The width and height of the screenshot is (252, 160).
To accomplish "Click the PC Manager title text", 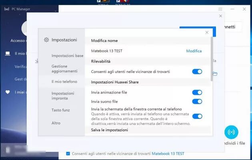I will pos(21,9).
